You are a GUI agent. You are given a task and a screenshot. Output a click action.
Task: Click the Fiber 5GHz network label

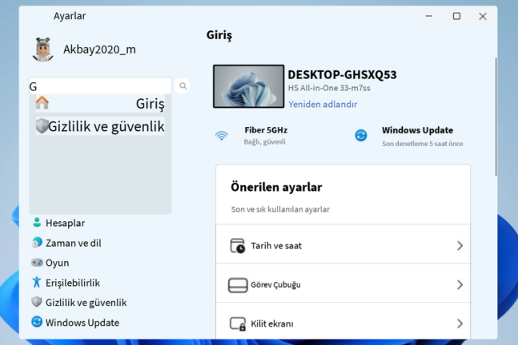click(x=266, y=130)
